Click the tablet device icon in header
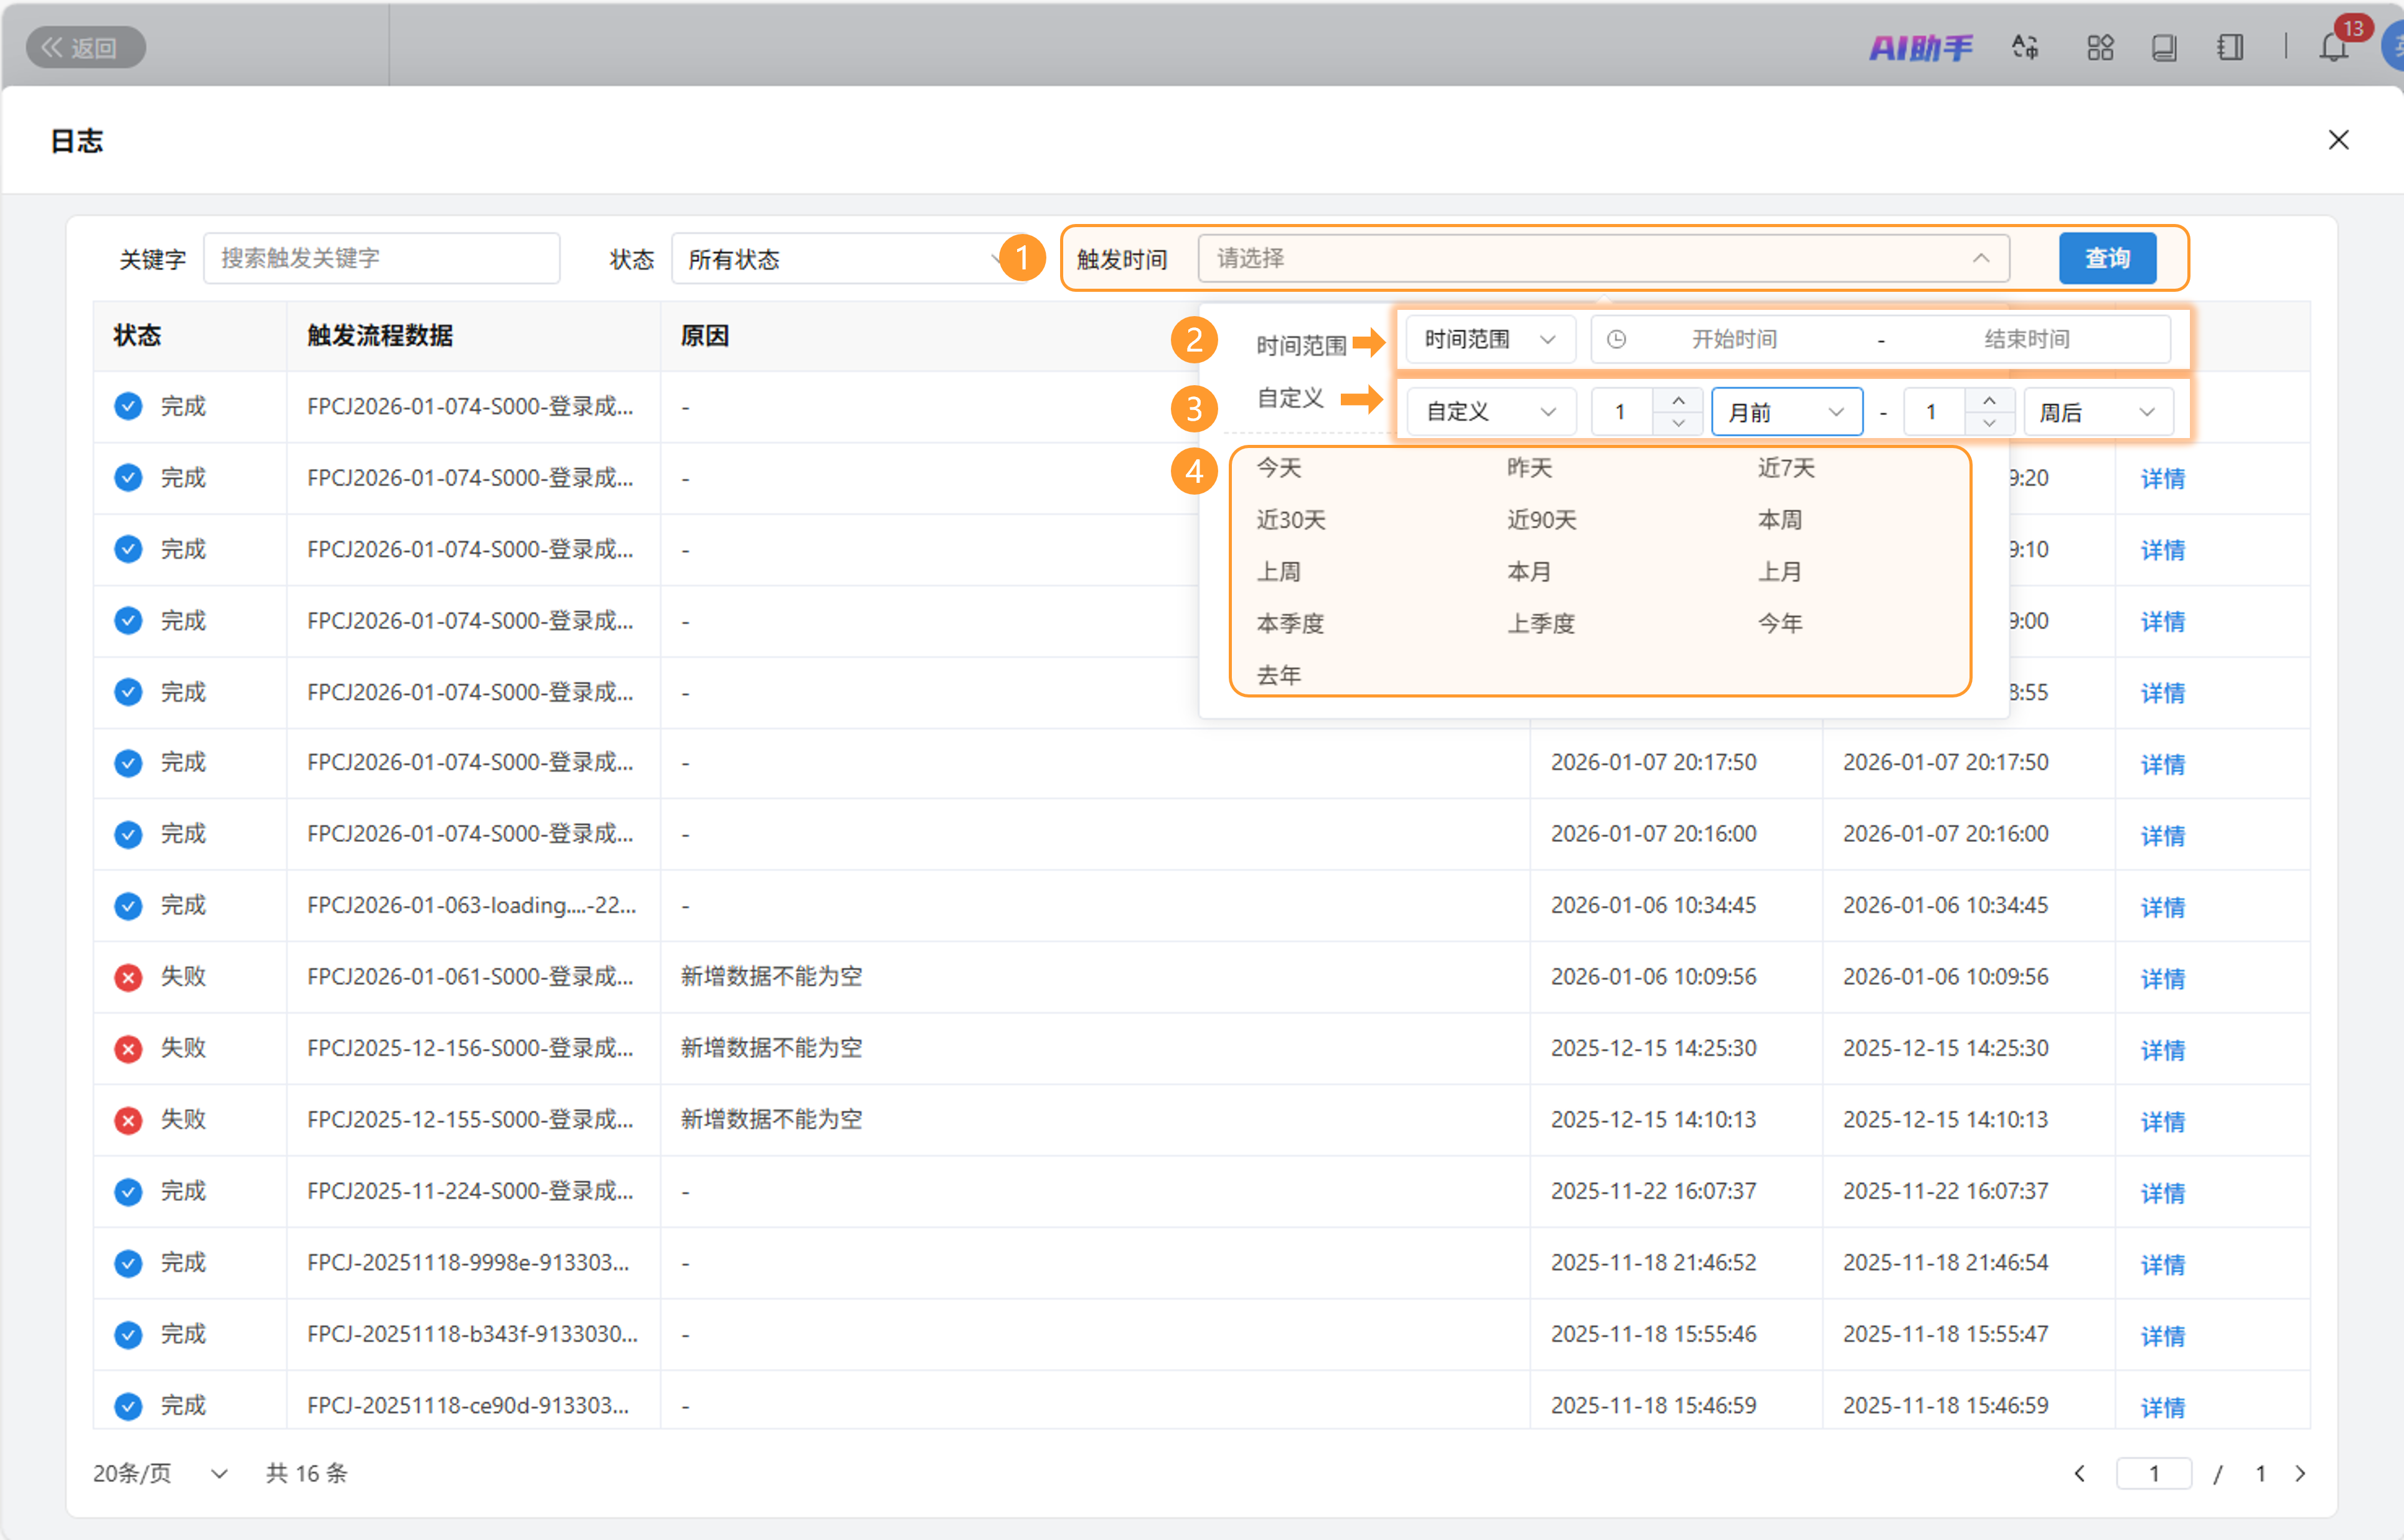 pos(2164,47)
